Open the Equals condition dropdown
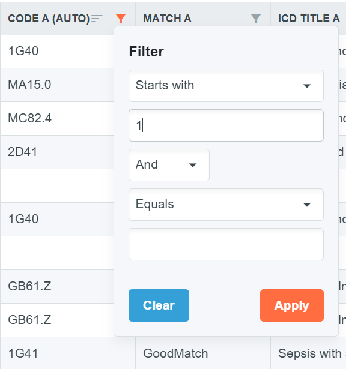This screenshot has width=346, height=369. [226, 204]
